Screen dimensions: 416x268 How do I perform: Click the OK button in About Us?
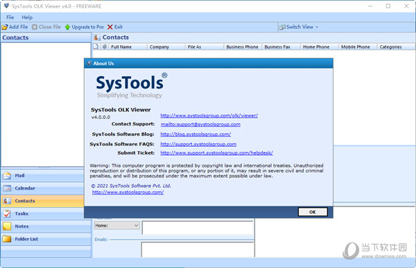[x=313, y=212]
